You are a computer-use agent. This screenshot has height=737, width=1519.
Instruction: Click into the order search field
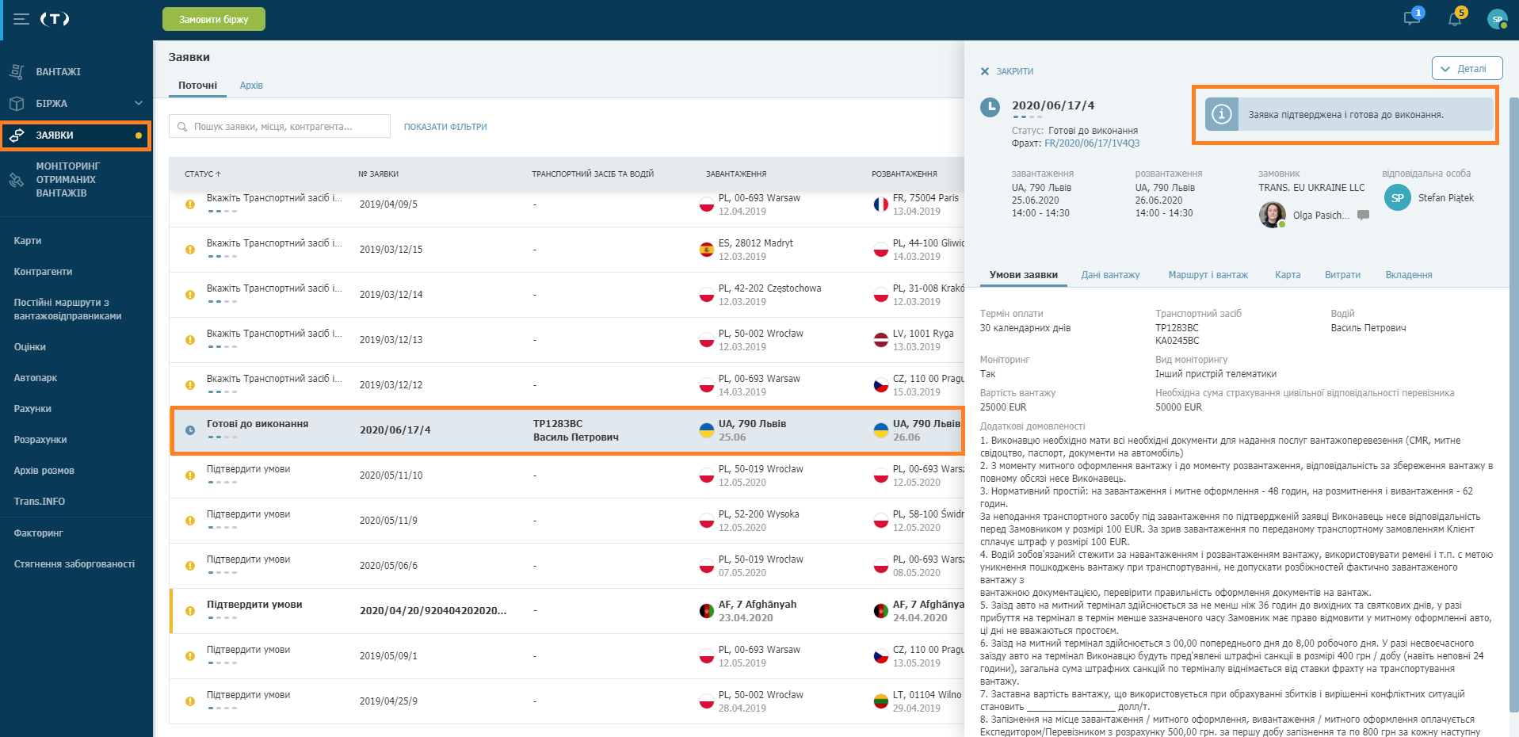[280, 126]
